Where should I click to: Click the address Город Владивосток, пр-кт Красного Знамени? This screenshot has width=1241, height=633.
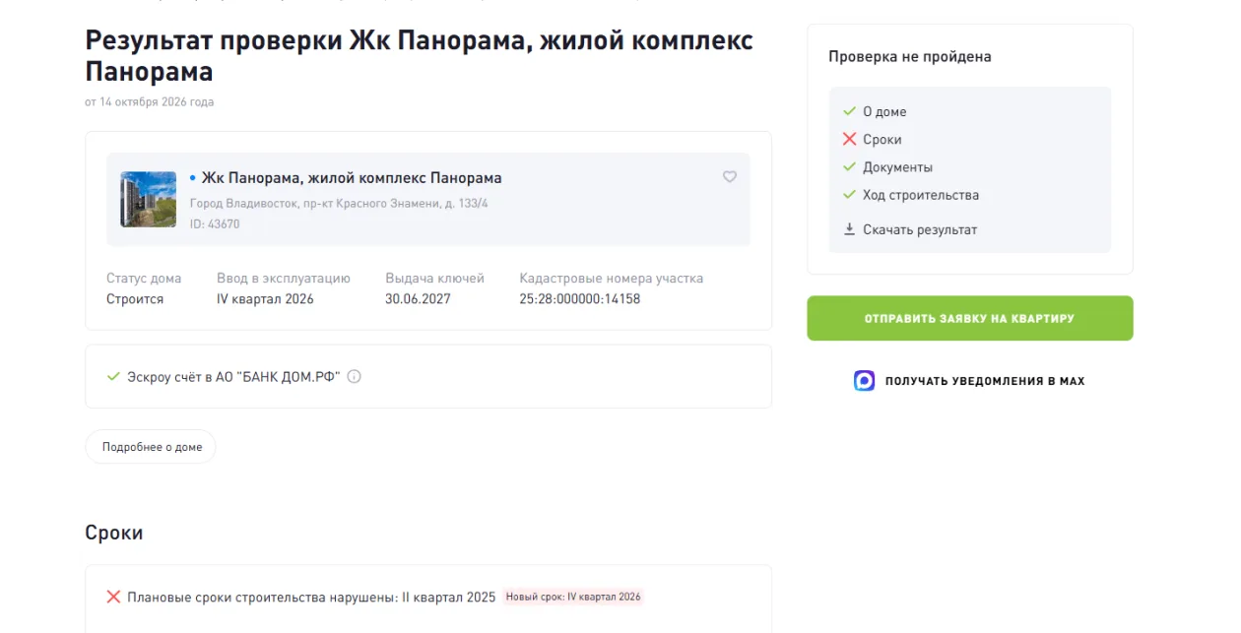(x=339, y=203)
